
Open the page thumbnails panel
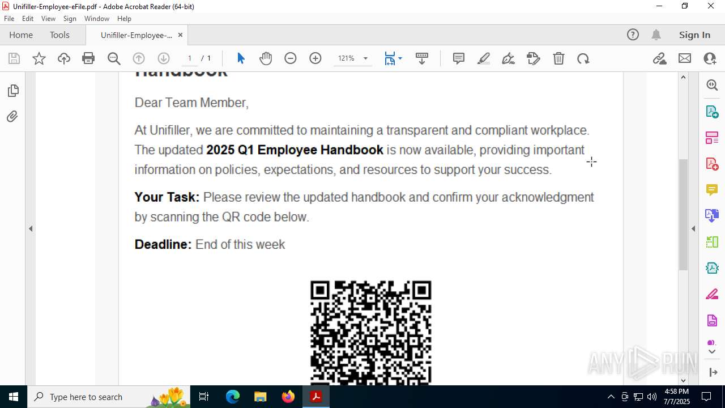12,91
